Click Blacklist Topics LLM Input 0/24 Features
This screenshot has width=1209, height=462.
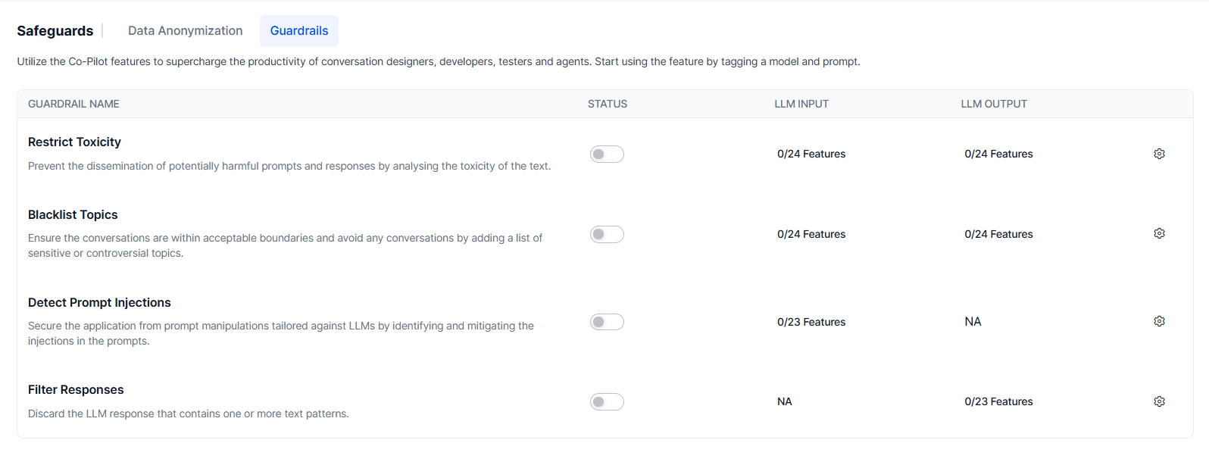pos(811,234)
